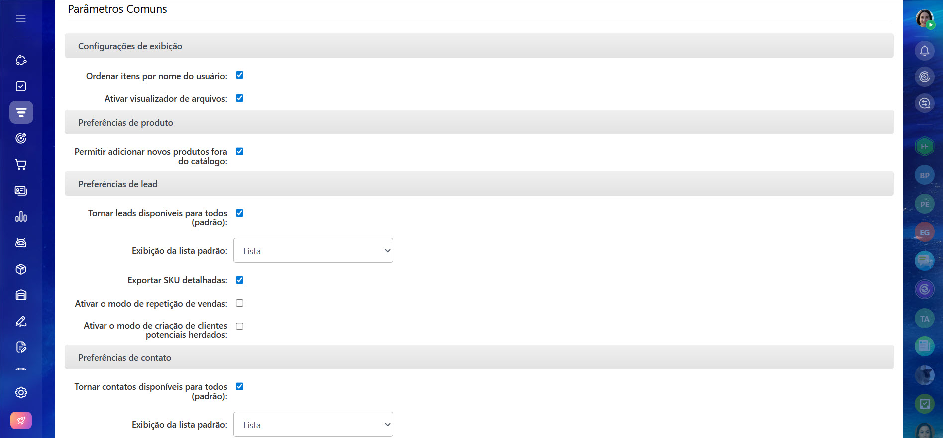Screen dimensions: 943x438
Task: Open the shopping cart icon in sidebar
Action: click(x=21, y=165)
